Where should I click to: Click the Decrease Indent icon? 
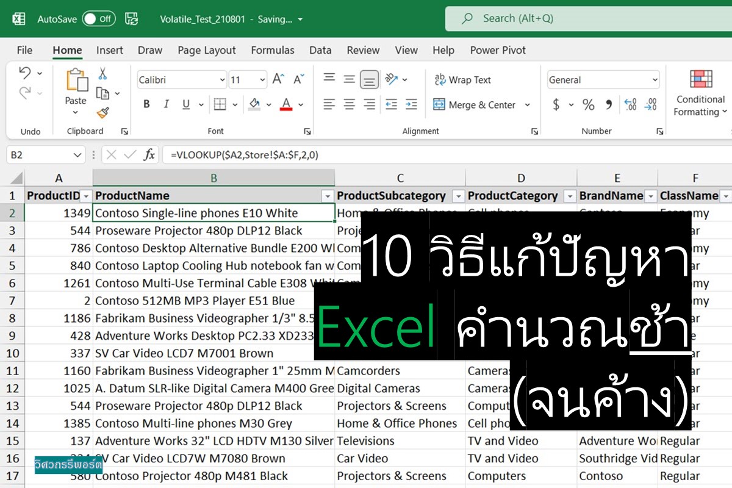click(392, 104)
